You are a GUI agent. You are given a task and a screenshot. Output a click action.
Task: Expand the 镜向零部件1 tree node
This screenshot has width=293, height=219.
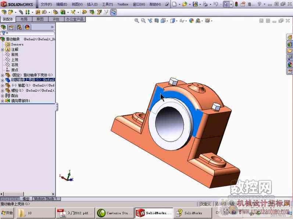pos(3,101)
